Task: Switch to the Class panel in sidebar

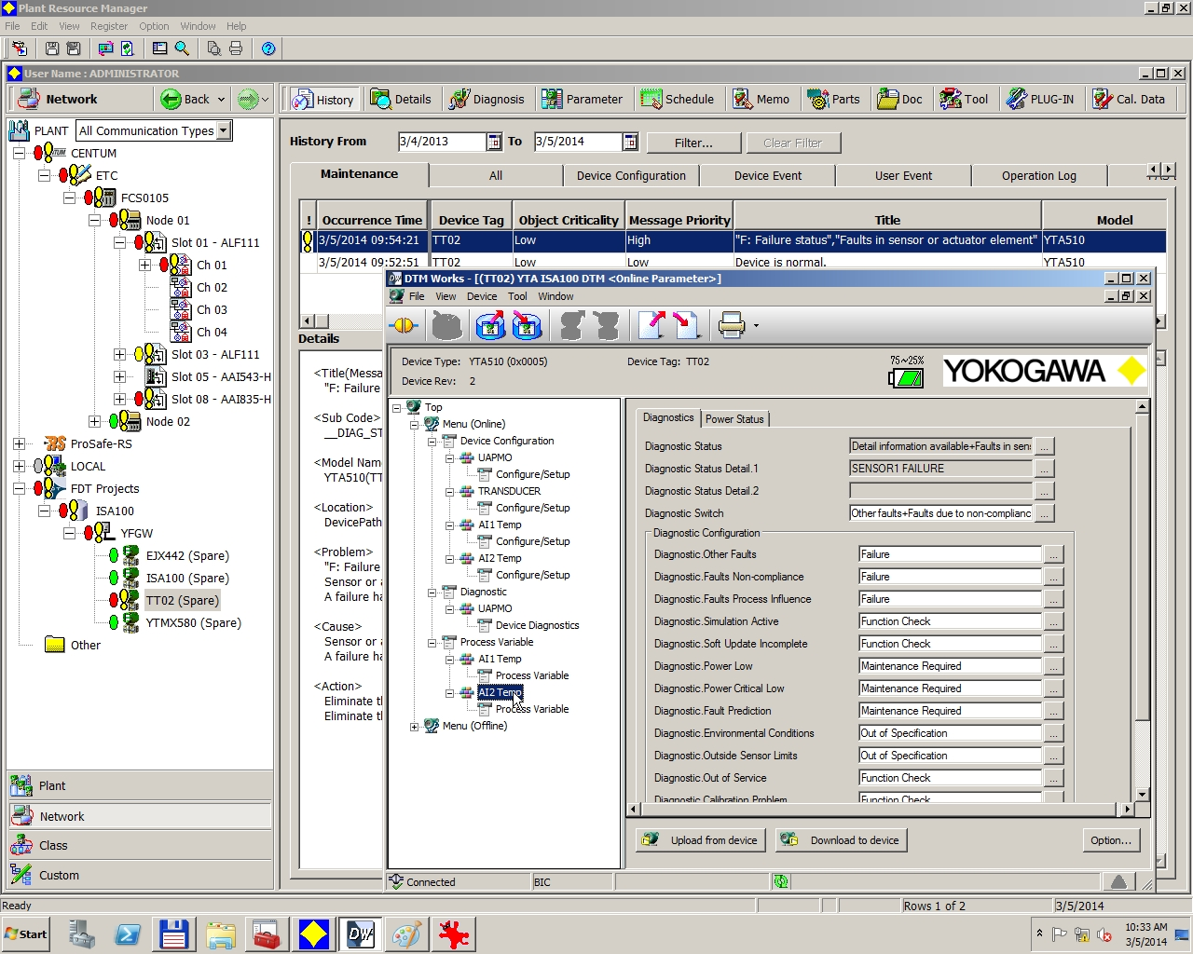Action: [53, 845]
